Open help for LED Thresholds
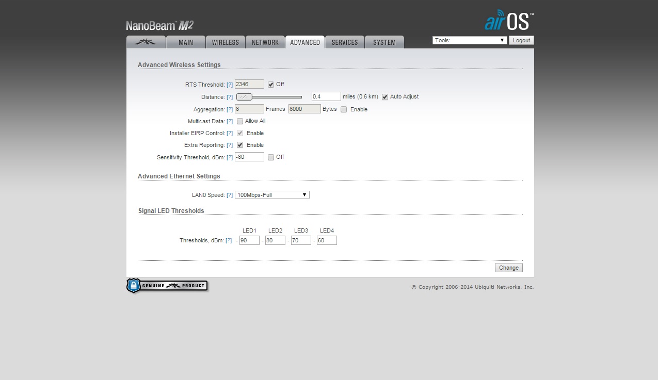Image resolution: width=658 pixels, height=380 pixels. [x=230, y=240]
